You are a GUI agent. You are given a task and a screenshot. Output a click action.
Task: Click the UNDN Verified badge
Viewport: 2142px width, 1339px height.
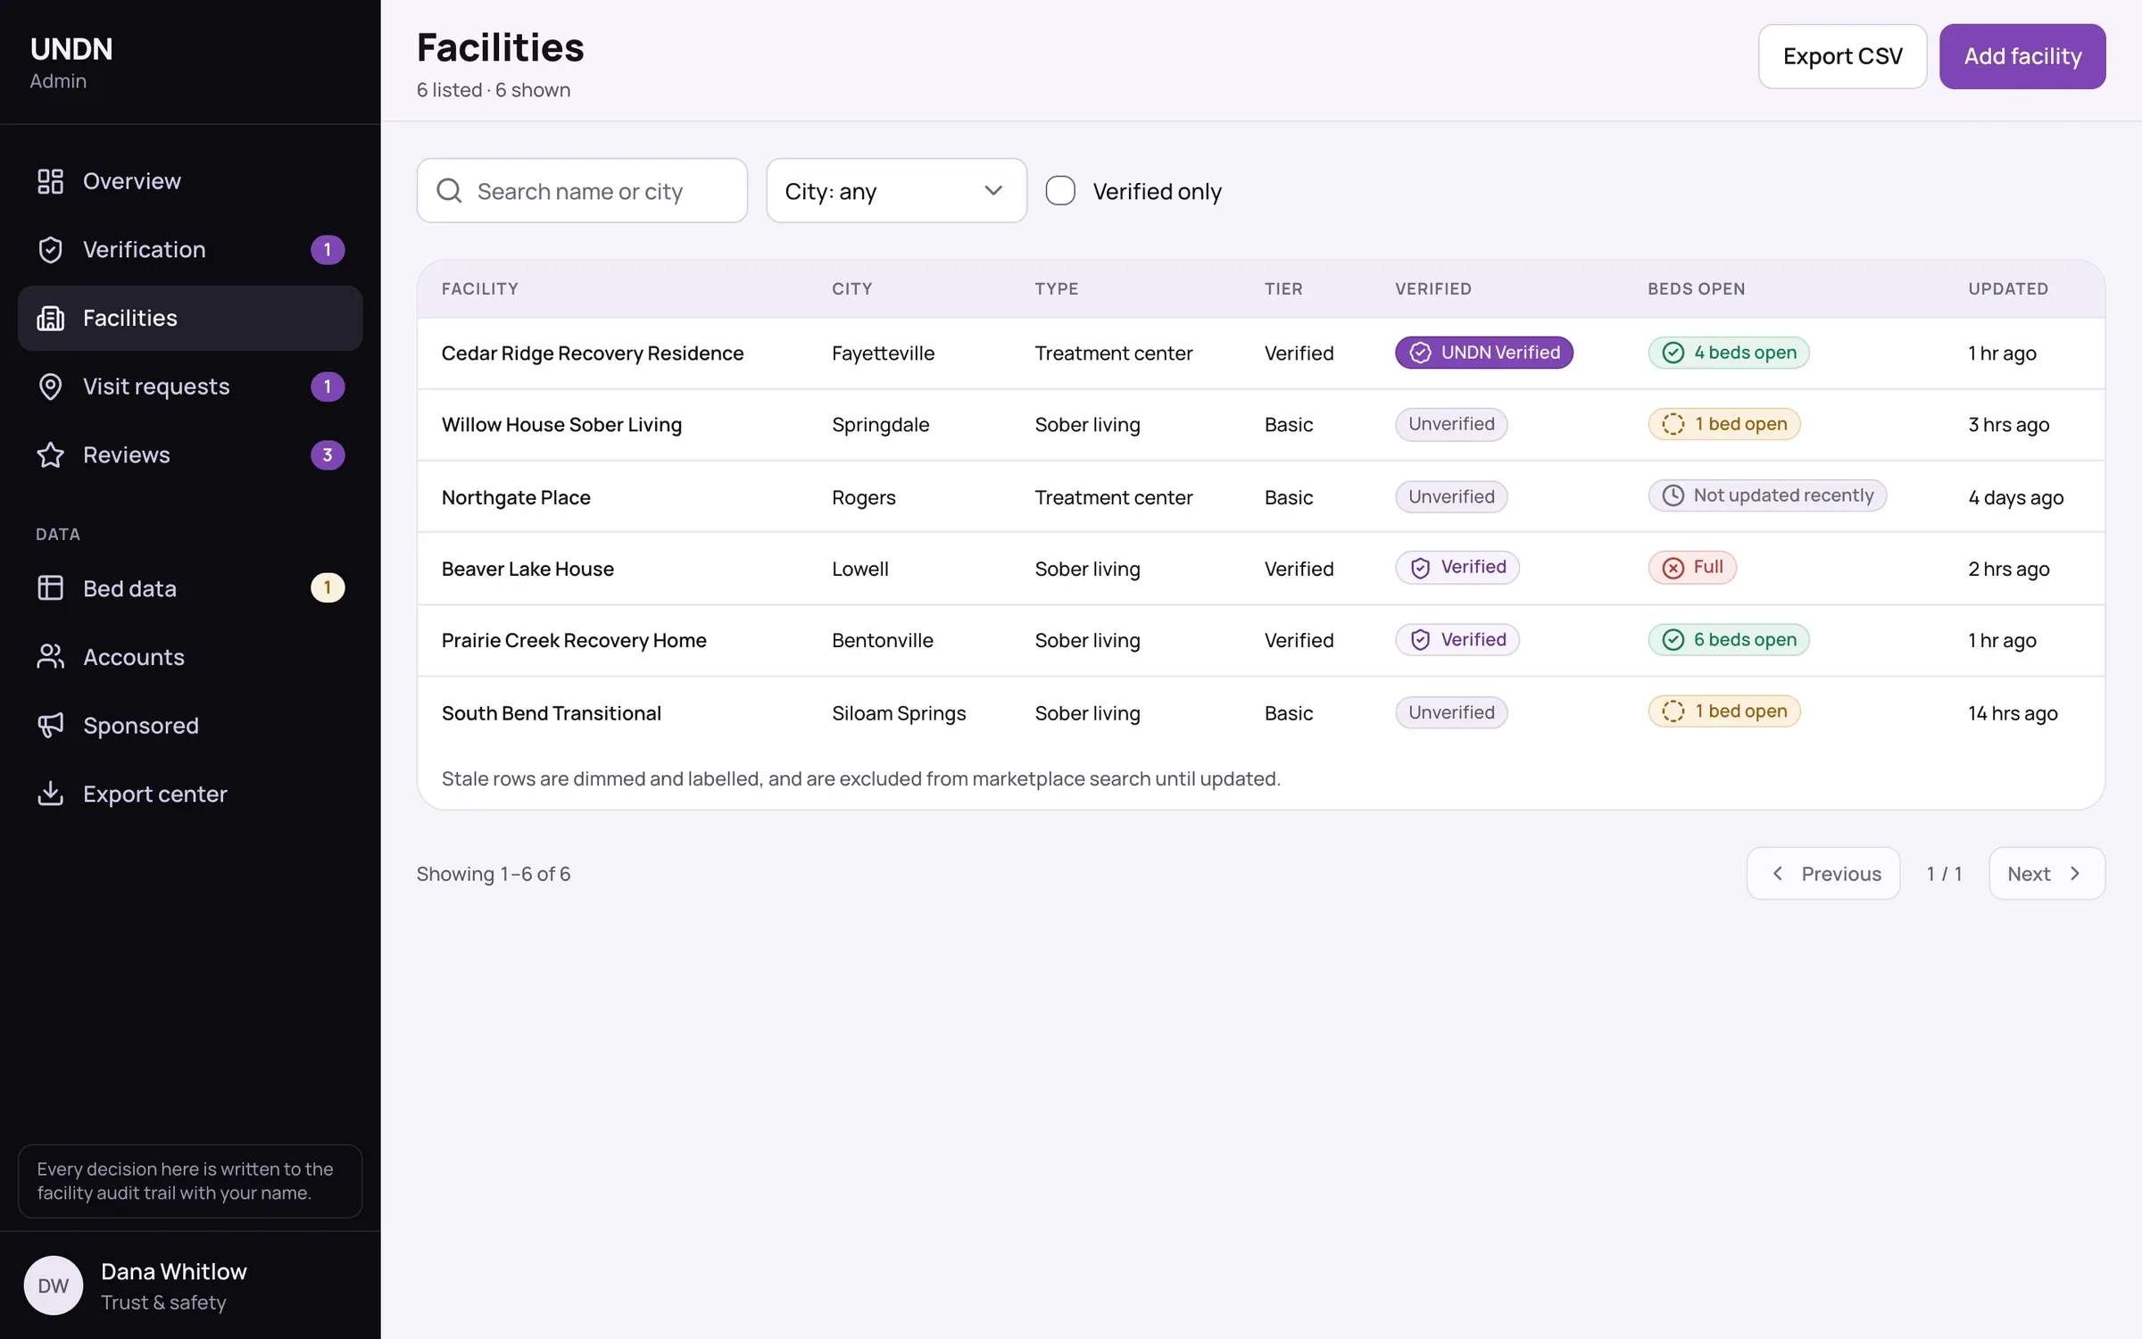pyautogui.click(x=1484, y=353)
